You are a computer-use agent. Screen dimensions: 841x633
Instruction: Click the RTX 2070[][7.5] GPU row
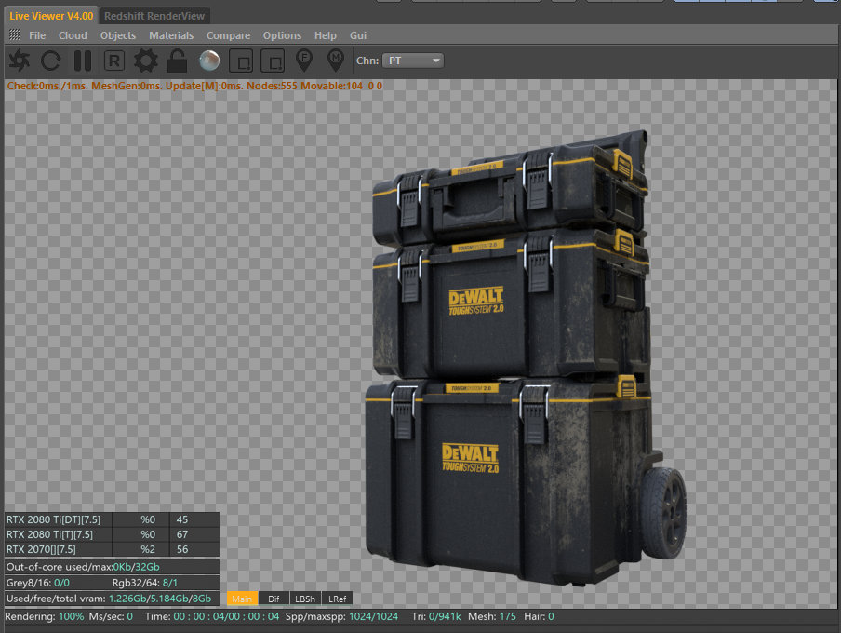coord(112,549)
